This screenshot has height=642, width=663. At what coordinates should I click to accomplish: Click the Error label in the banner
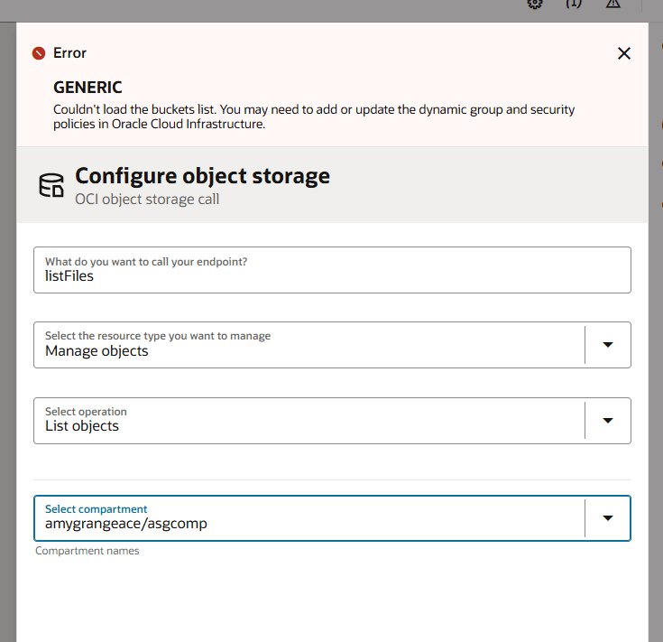(x=69, y=53)
